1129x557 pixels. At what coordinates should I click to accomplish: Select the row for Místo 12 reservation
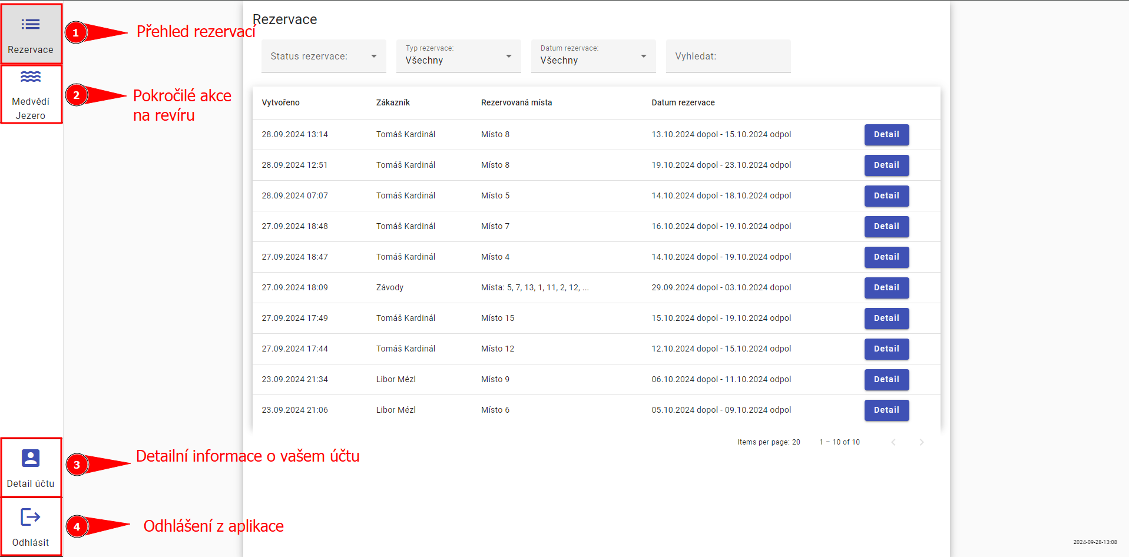[498, 349]
